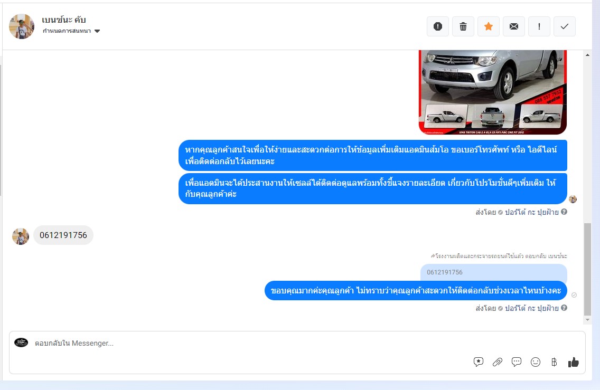Viewport: 600px width, 390px height.
Task: Open กำหนดการสนทนา dropdown arrow
Action: [97, 31]
